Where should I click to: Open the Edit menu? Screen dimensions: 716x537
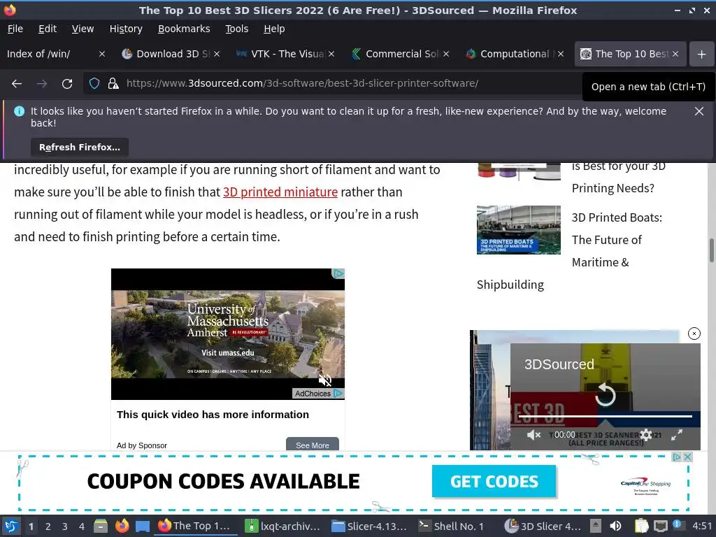[x=48, y=29]
